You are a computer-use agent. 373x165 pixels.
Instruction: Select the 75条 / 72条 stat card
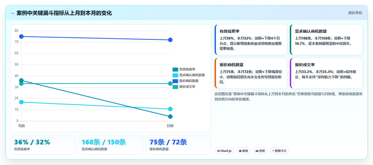coord(178,145)
